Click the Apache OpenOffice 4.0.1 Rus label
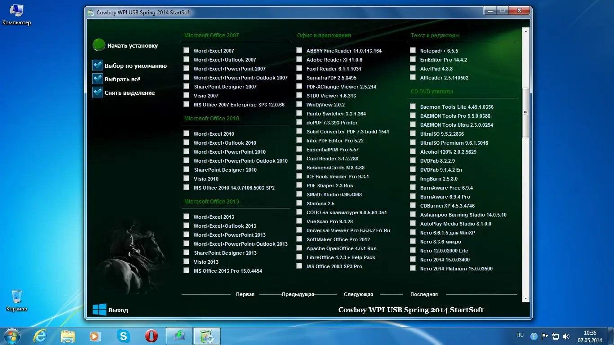Screen dimensions: 614x345 [x=341, y=248]
